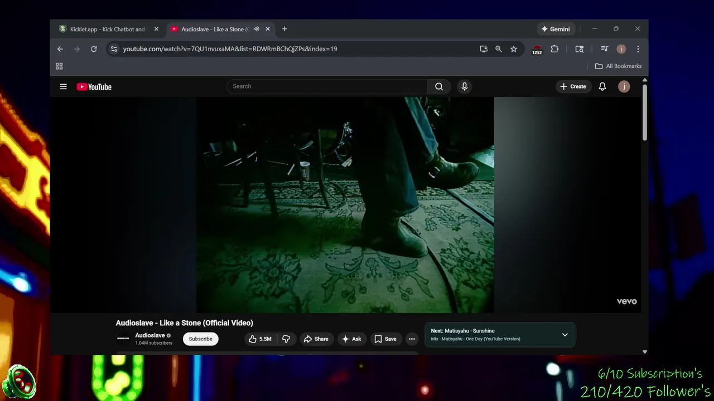714x401 pixels.
Task: Click the video title Like a Stone
Action: tap(185, 323)
